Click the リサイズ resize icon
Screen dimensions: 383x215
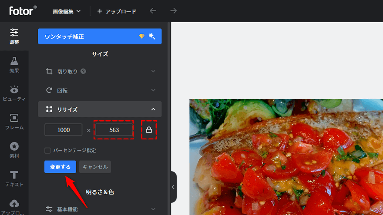click(x=49, y=109)
